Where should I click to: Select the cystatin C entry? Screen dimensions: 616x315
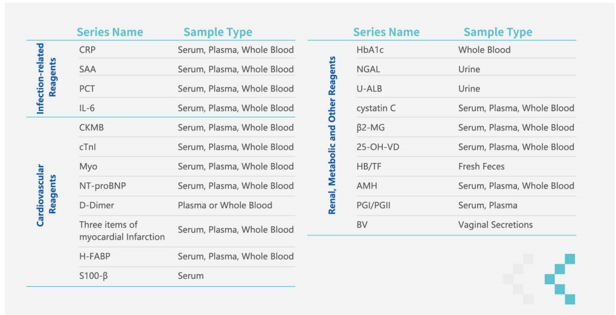376,108
